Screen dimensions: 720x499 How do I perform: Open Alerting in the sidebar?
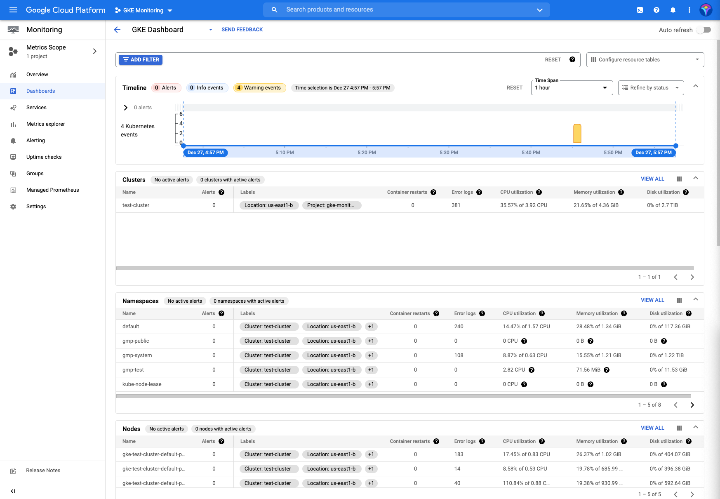(52, 141)
